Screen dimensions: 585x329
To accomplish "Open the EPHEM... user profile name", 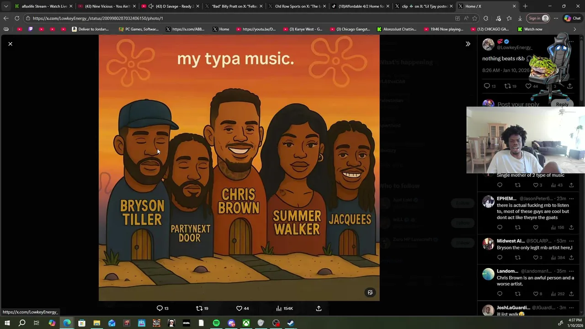I will pos(506,199).
